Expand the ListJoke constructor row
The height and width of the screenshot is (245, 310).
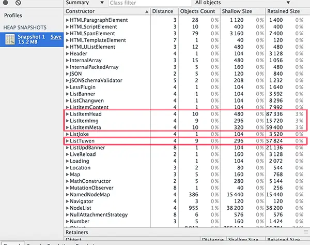[x=67, y=134]
